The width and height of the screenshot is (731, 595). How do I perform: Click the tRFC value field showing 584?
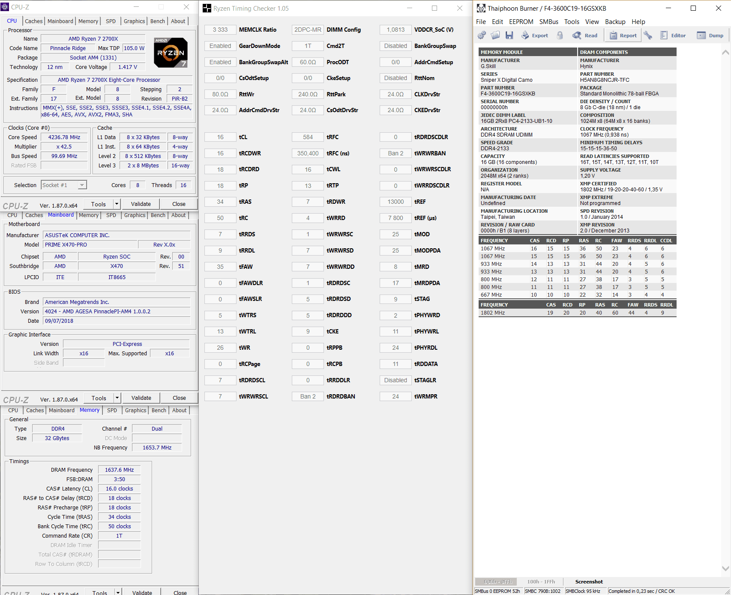pos(308,137)
